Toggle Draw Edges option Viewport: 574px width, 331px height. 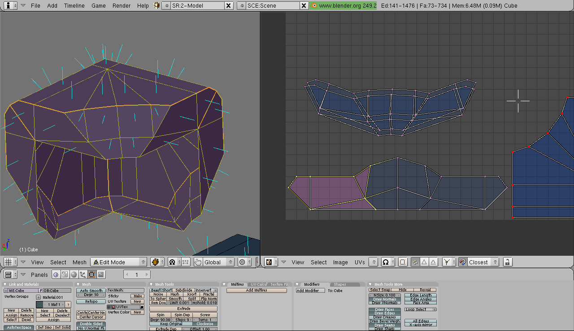[x=384, y=313]
